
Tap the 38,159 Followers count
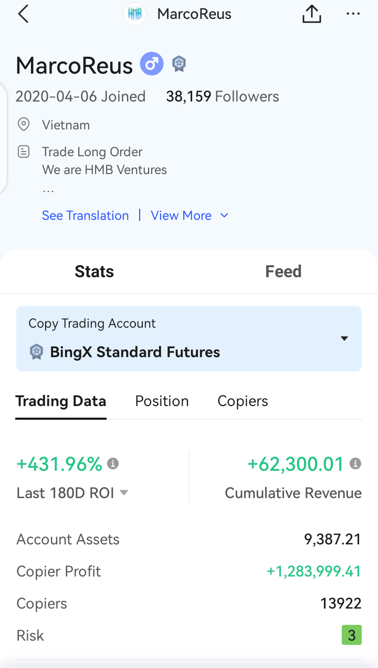(x=223, y=97)
